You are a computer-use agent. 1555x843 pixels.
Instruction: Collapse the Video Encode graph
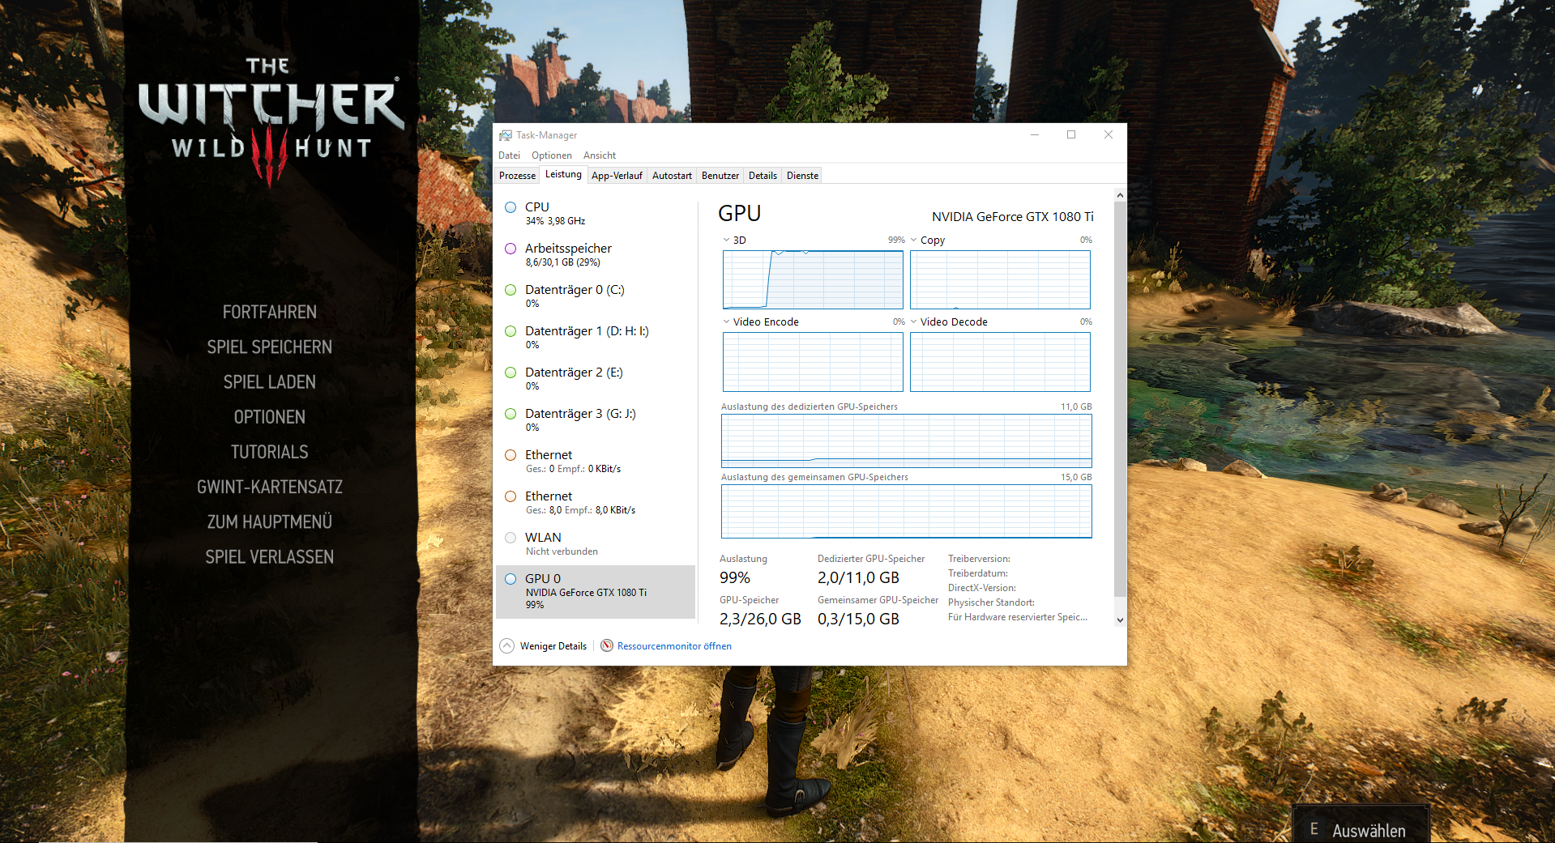tap(725, 321)
